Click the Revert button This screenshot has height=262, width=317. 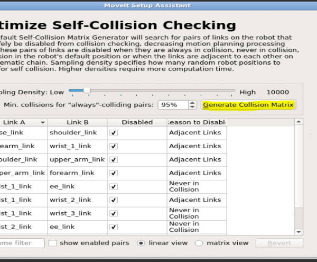coord(279,243)
